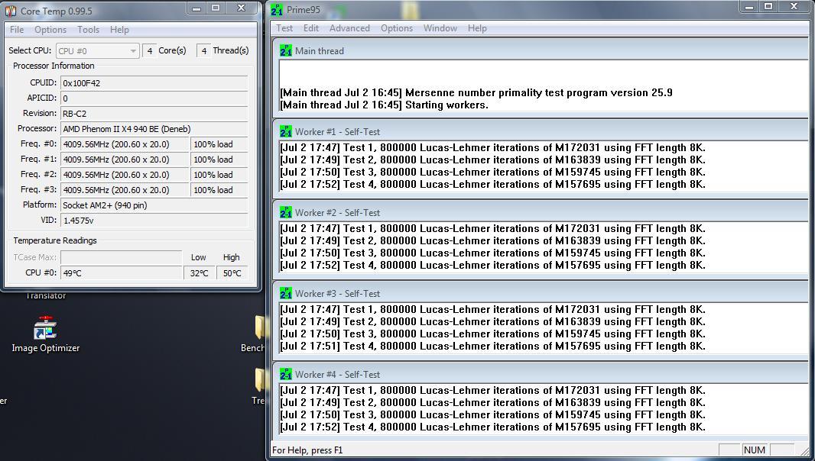The width and height of the screenshot is (815, 461).
Task: Open the Help menu in Prime95
Action: (x=477, y=28)
